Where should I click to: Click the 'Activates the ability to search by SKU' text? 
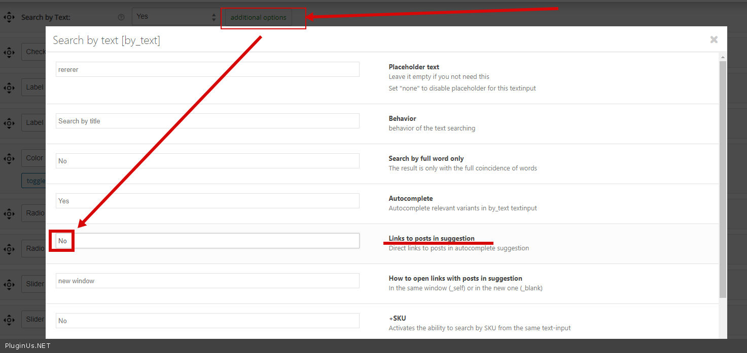tap(480, 328)
